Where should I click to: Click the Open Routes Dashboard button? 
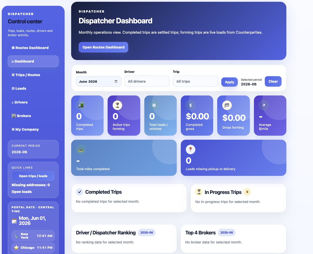click(x=103, y=47)
